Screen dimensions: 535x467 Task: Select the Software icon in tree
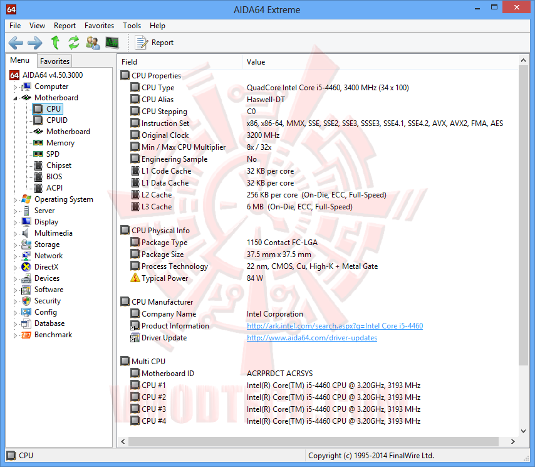(x=26, y=290)
